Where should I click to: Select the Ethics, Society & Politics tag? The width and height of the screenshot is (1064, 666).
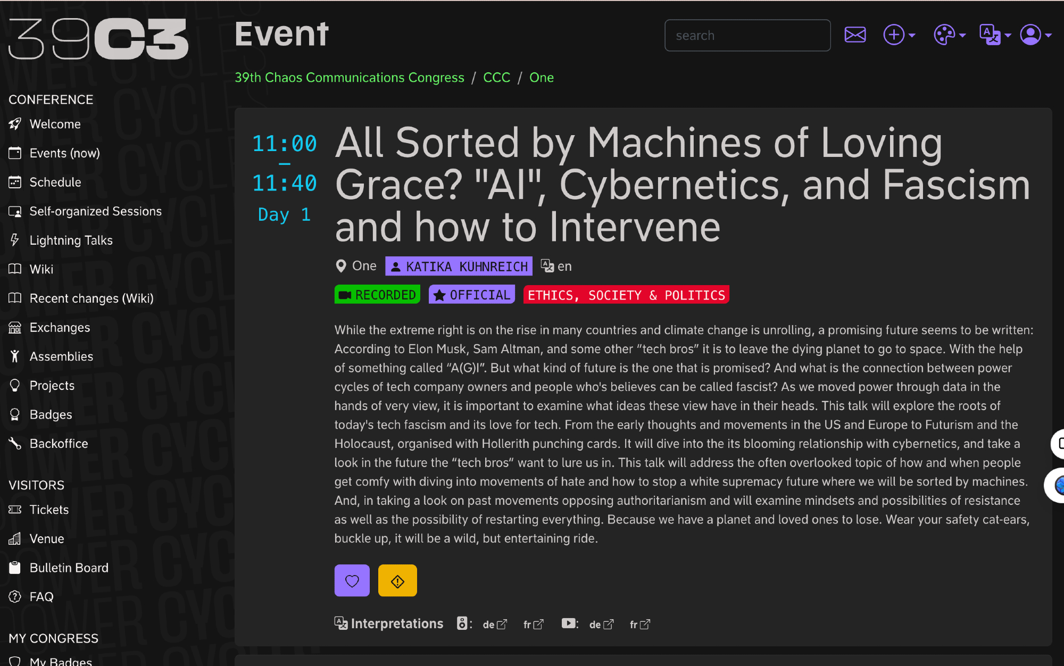(626, 295)
